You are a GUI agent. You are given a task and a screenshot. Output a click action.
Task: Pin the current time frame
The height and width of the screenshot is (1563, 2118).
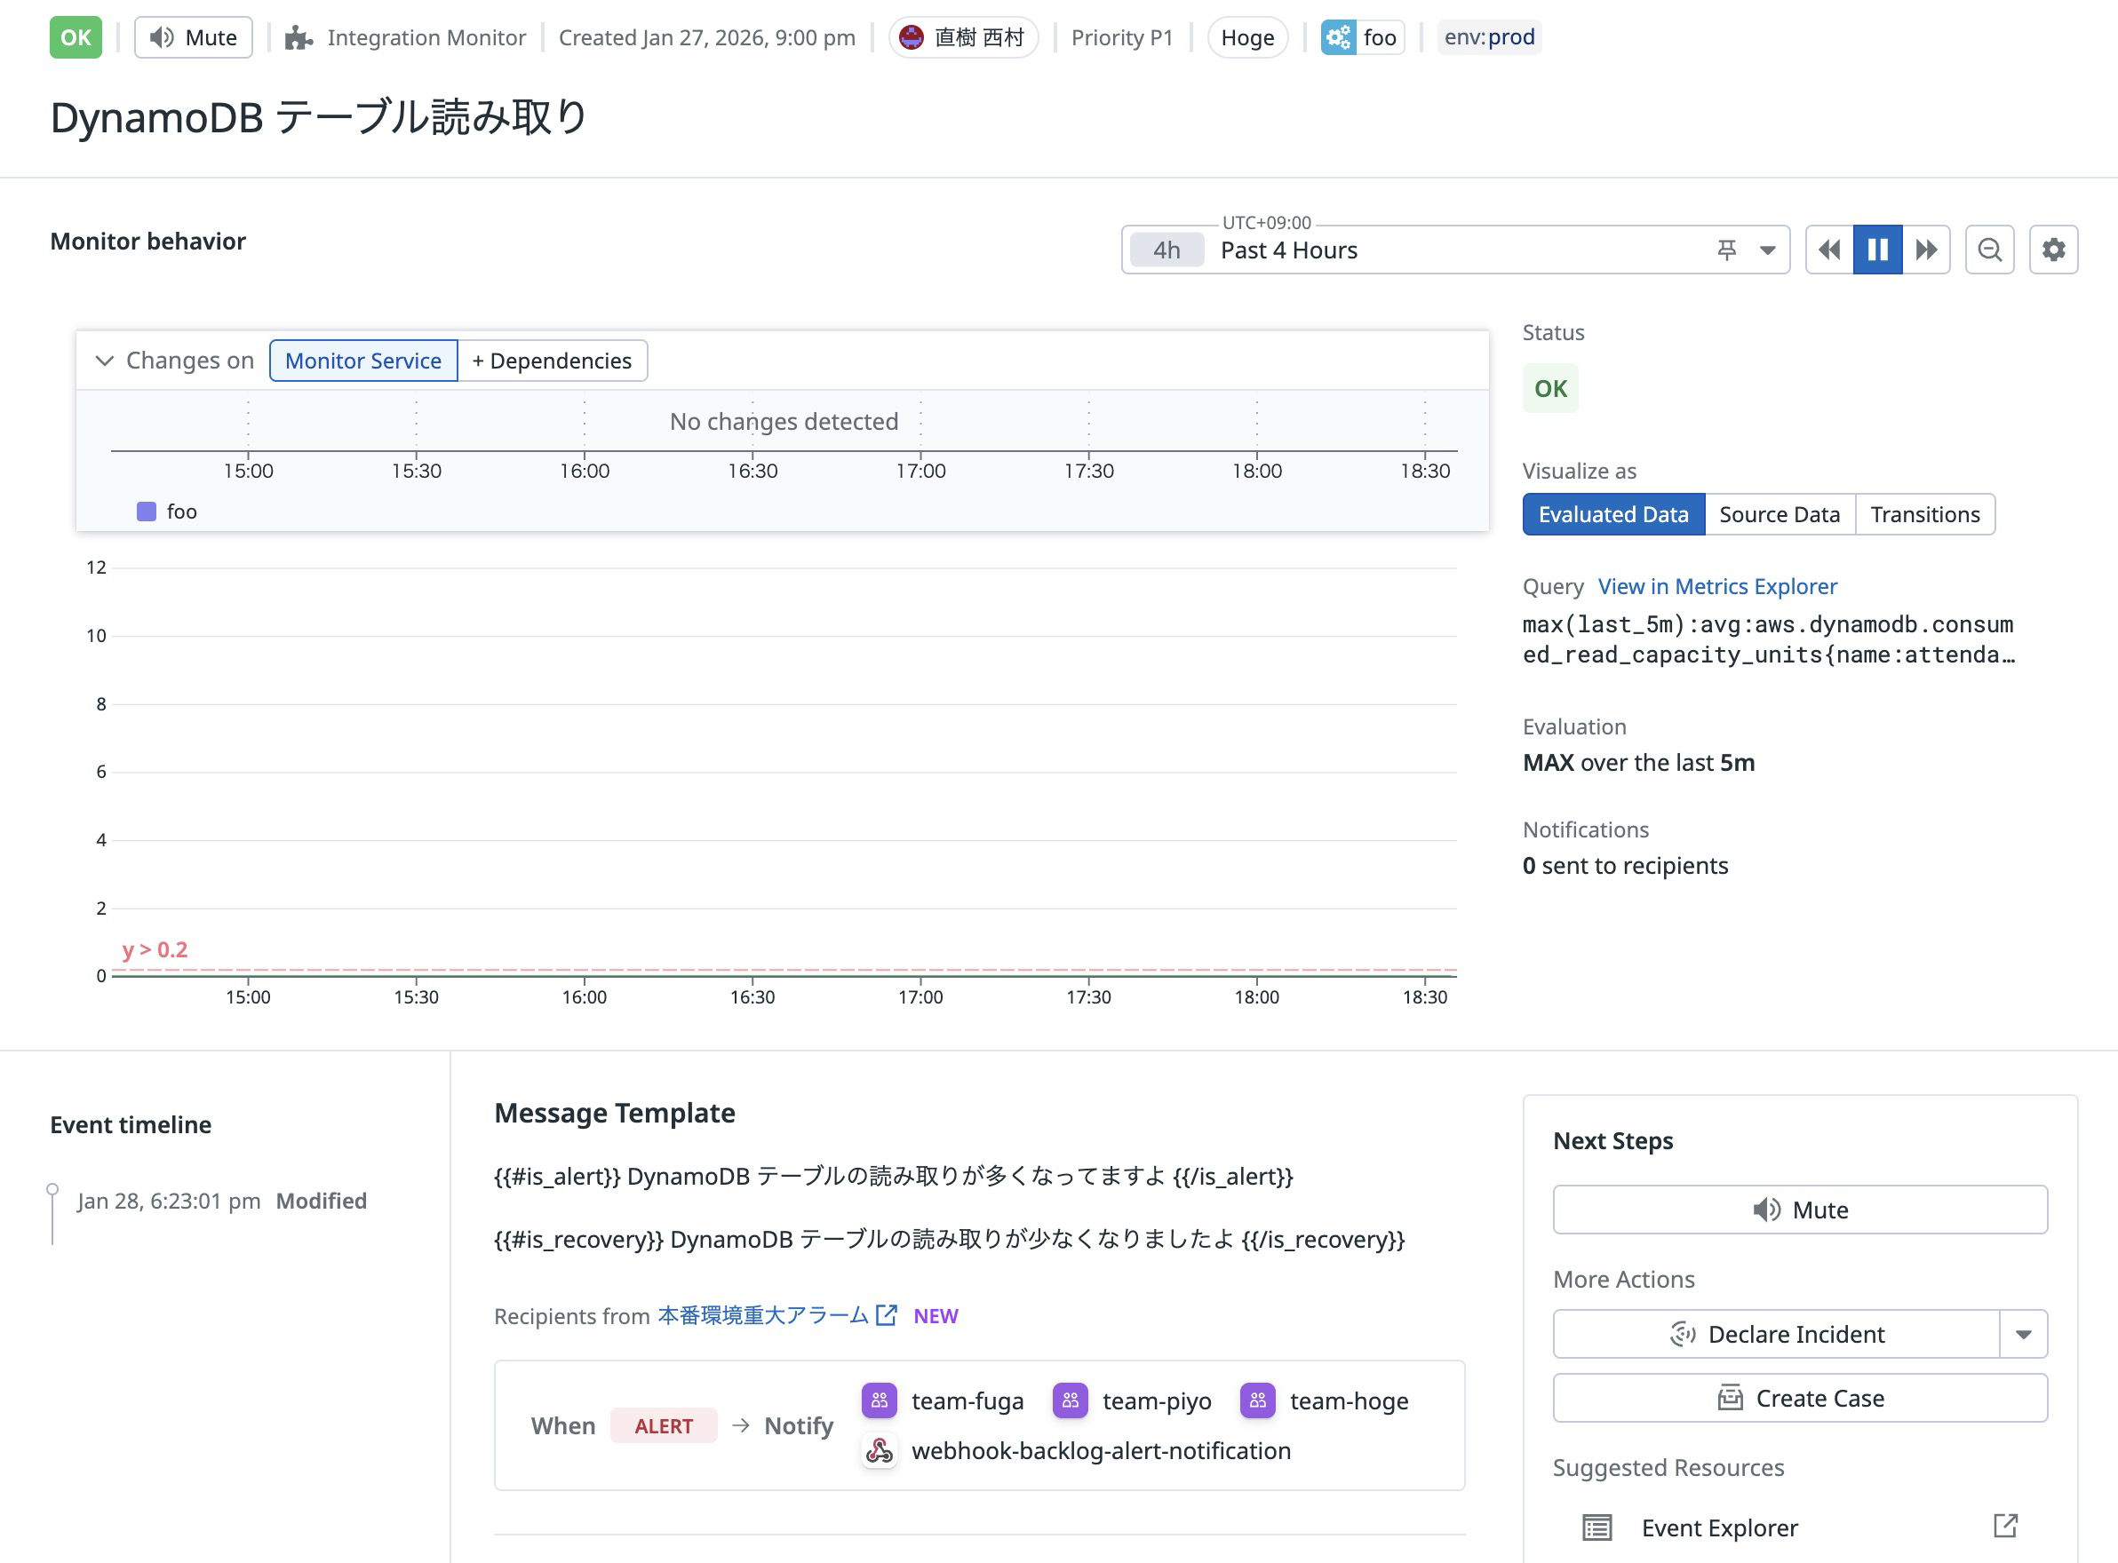[x=1727, y=249]
